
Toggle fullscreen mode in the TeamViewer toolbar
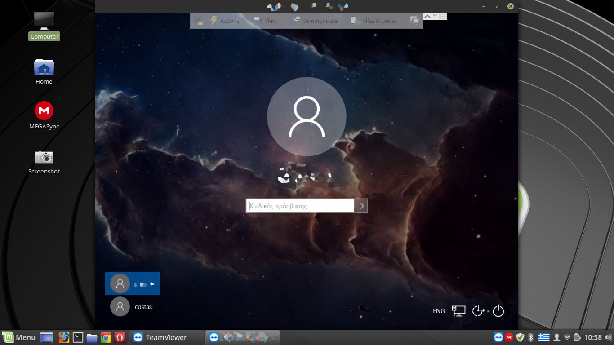click(435, 16)
